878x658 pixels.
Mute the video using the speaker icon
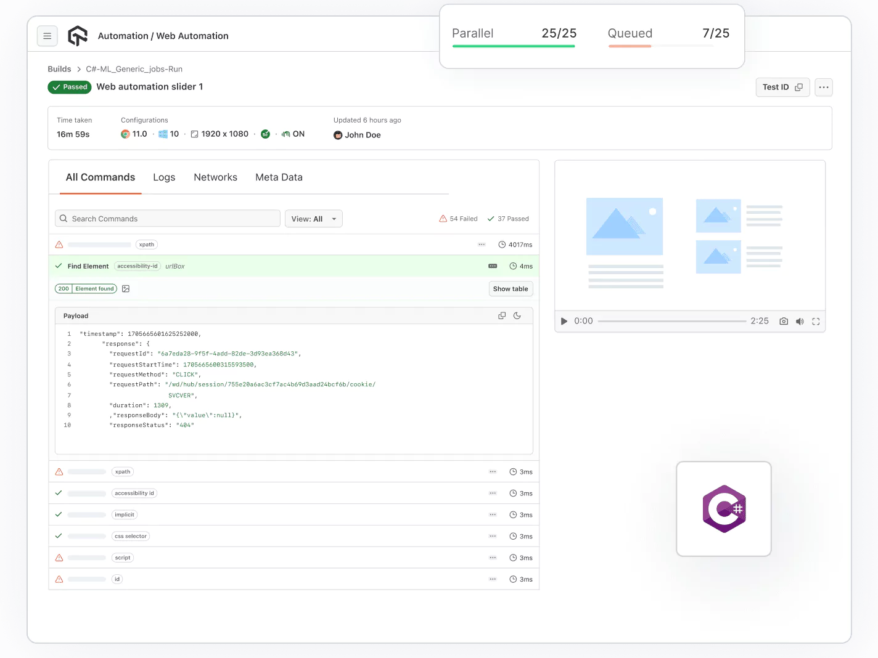point(800,321)
